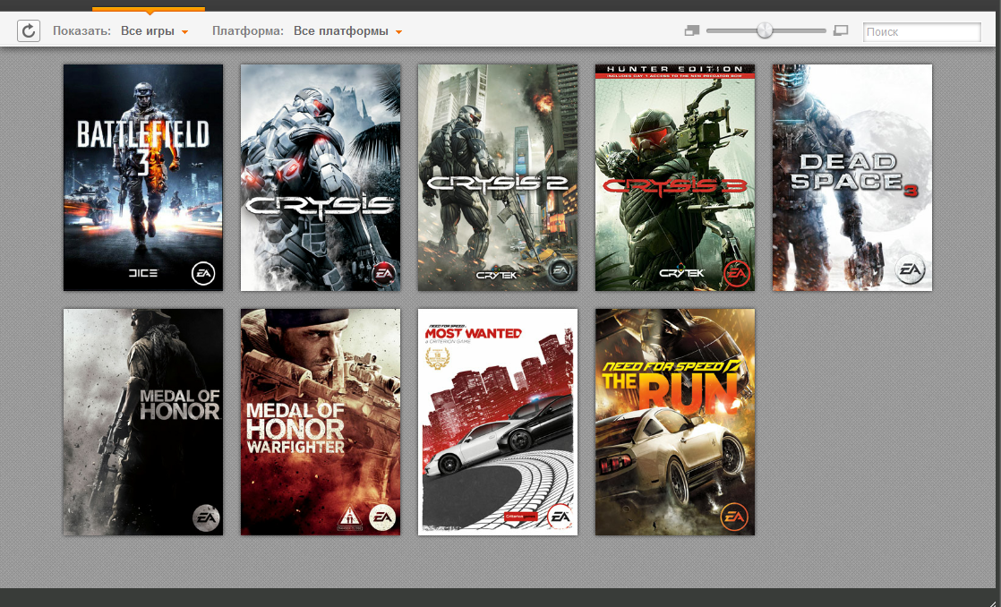Click the small cover size icon
This screenshot has width=1001, height=607.
[692, 30]
